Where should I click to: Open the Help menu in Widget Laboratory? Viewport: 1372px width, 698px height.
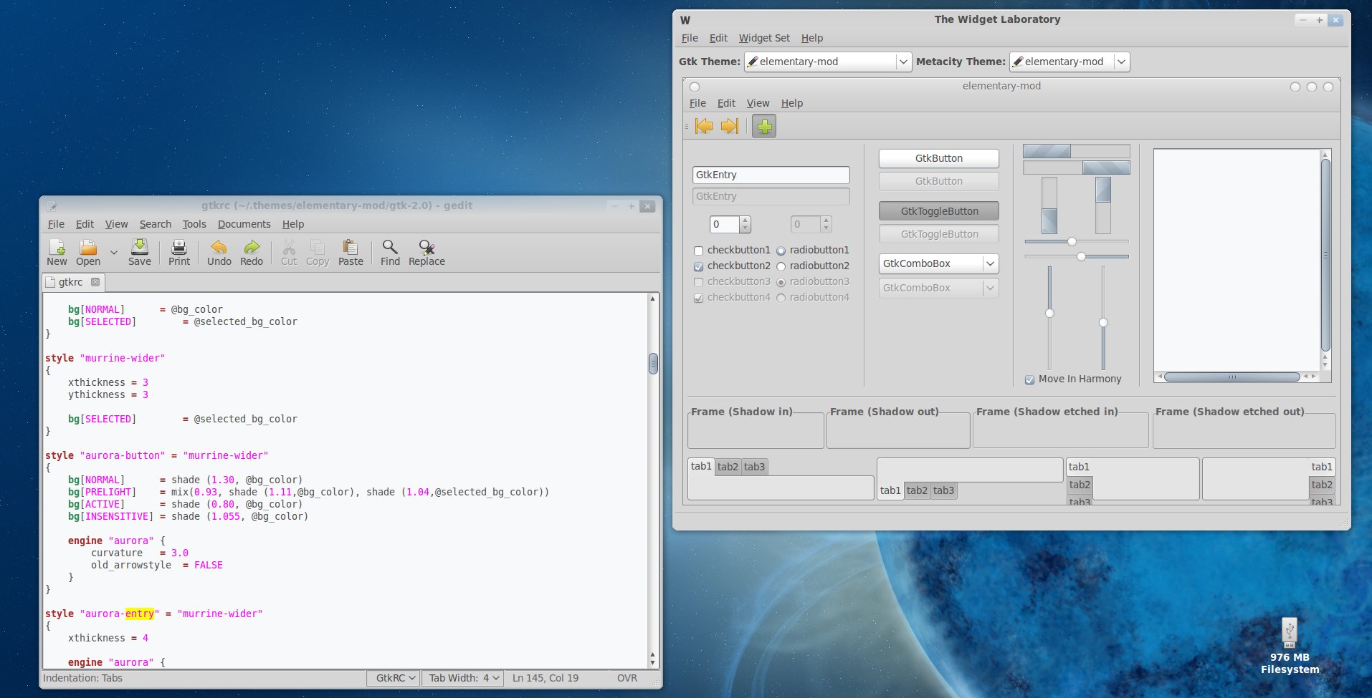(812, 38)
